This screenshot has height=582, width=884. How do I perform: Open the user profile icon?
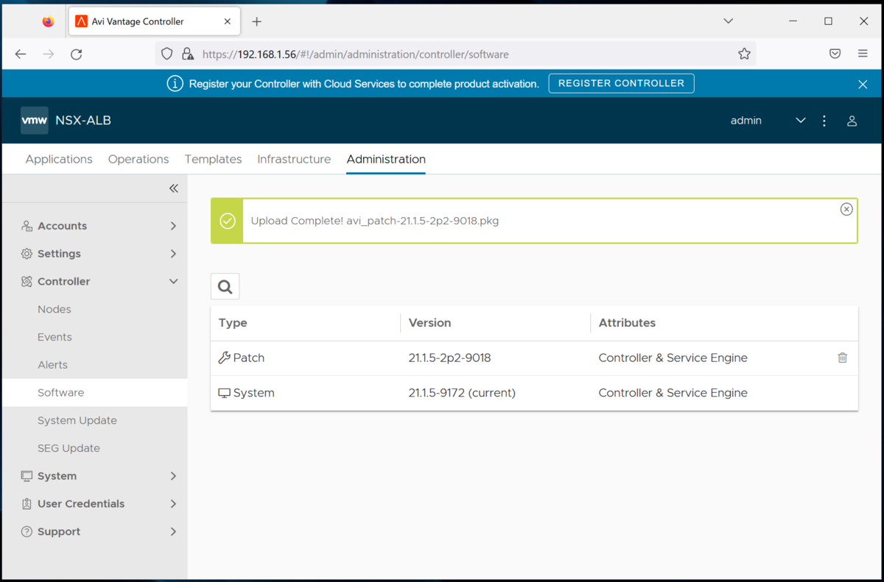click(852, 121)
